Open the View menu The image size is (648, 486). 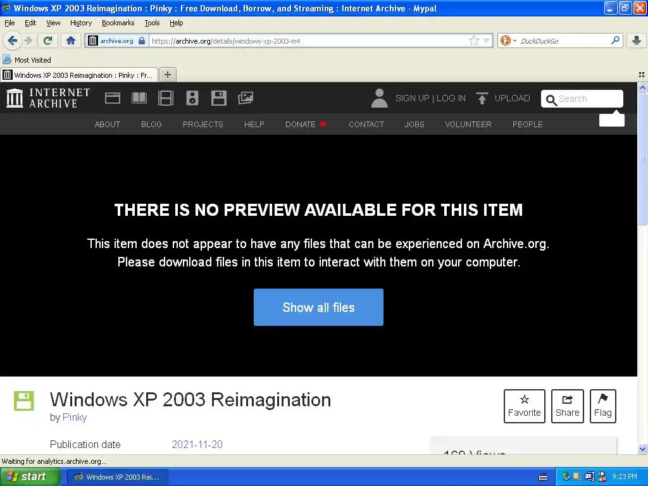53,23
